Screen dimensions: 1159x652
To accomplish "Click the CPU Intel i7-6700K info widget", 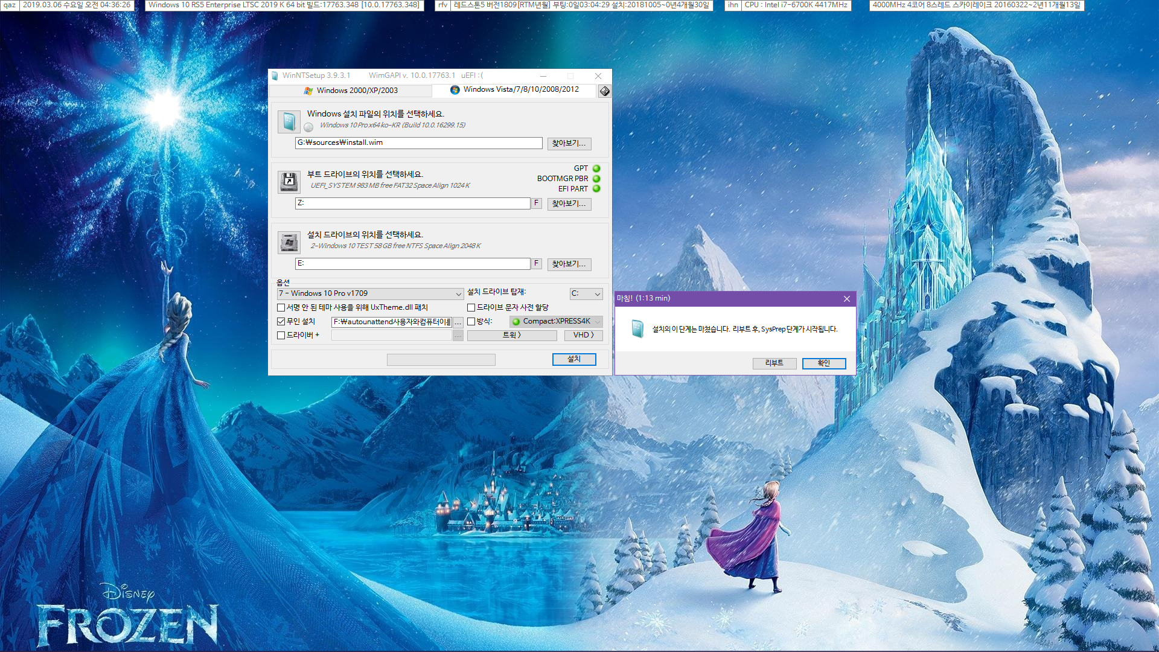I will coord(796,5).
